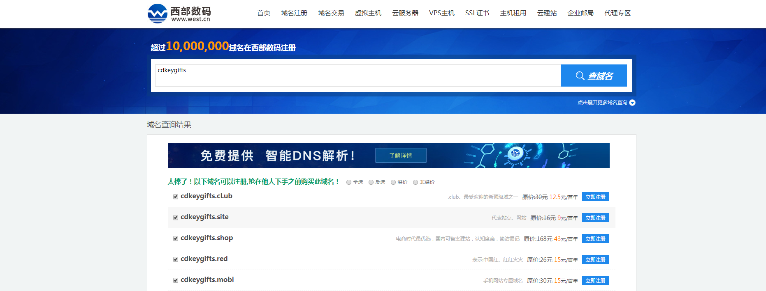
Task: Click 立即注册 for cdkeygifts.red
Action: (596, 259)
